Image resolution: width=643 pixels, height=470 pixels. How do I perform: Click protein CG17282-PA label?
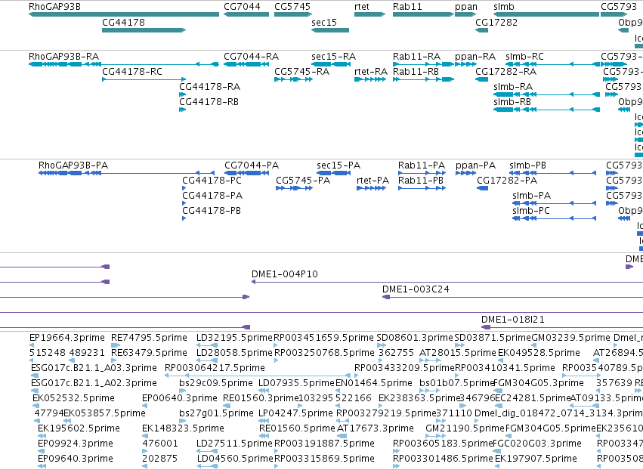(x=507, y=181)
